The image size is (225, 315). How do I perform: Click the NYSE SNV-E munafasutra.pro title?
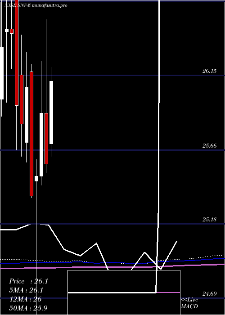36,5
